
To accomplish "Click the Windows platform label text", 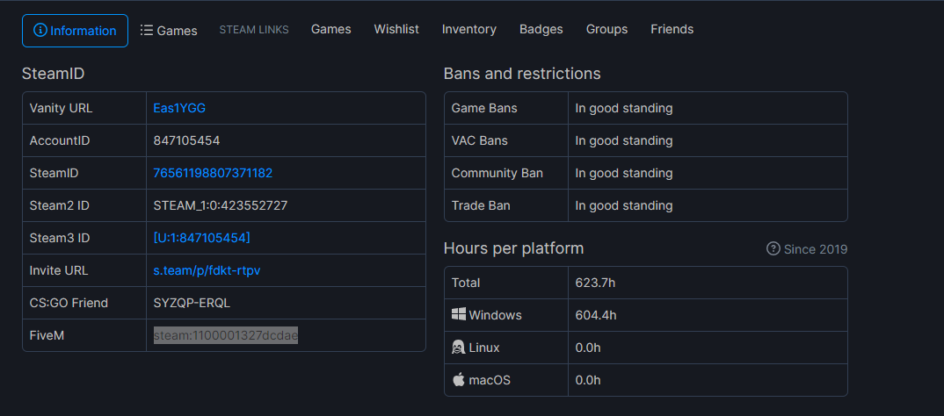I will pyautogui.click(x=495, y=315).
